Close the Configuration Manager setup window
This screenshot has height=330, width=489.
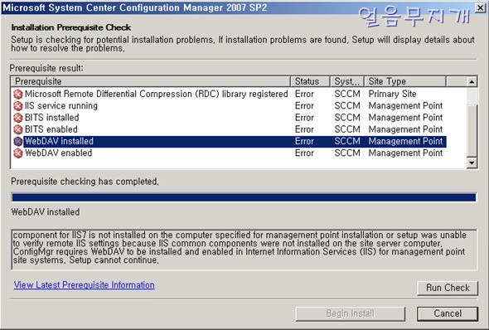click(x=480, y=7)
